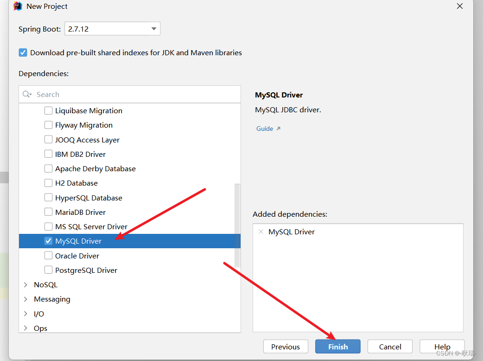Select Apache Derby Database checkbox
The width and height of the screenshot is (483, 361).
(48, 168)
